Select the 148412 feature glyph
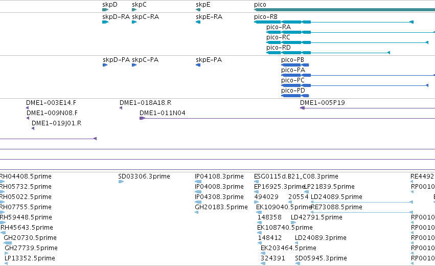 [x=260, y=243]
